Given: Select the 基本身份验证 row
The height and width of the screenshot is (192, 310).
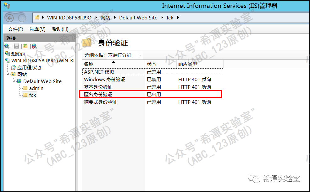Looking at the screenshot, I should pyautogui.click(x=152, y=87).
